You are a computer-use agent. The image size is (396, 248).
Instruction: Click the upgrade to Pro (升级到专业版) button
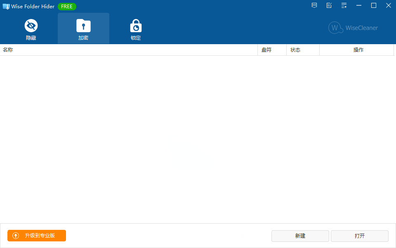[36, 236]
